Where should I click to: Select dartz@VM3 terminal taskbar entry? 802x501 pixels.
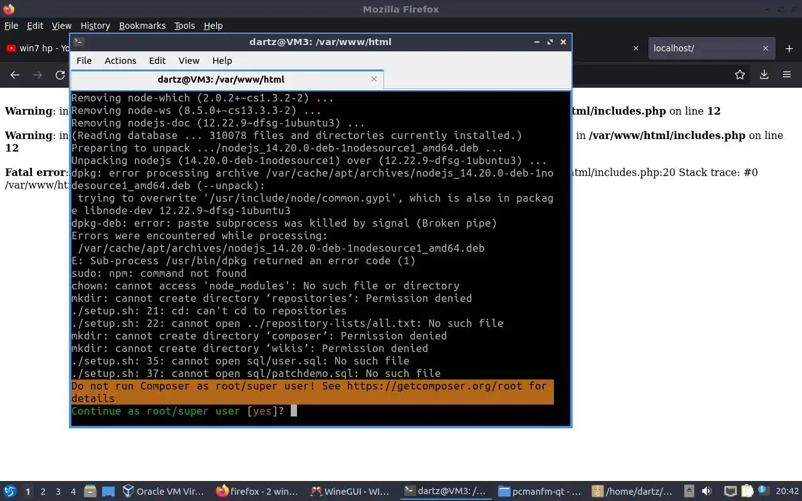(445, 492)
